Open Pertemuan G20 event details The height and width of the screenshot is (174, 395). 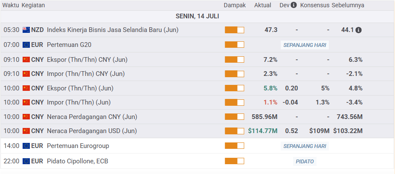click(x=69, y=44)
